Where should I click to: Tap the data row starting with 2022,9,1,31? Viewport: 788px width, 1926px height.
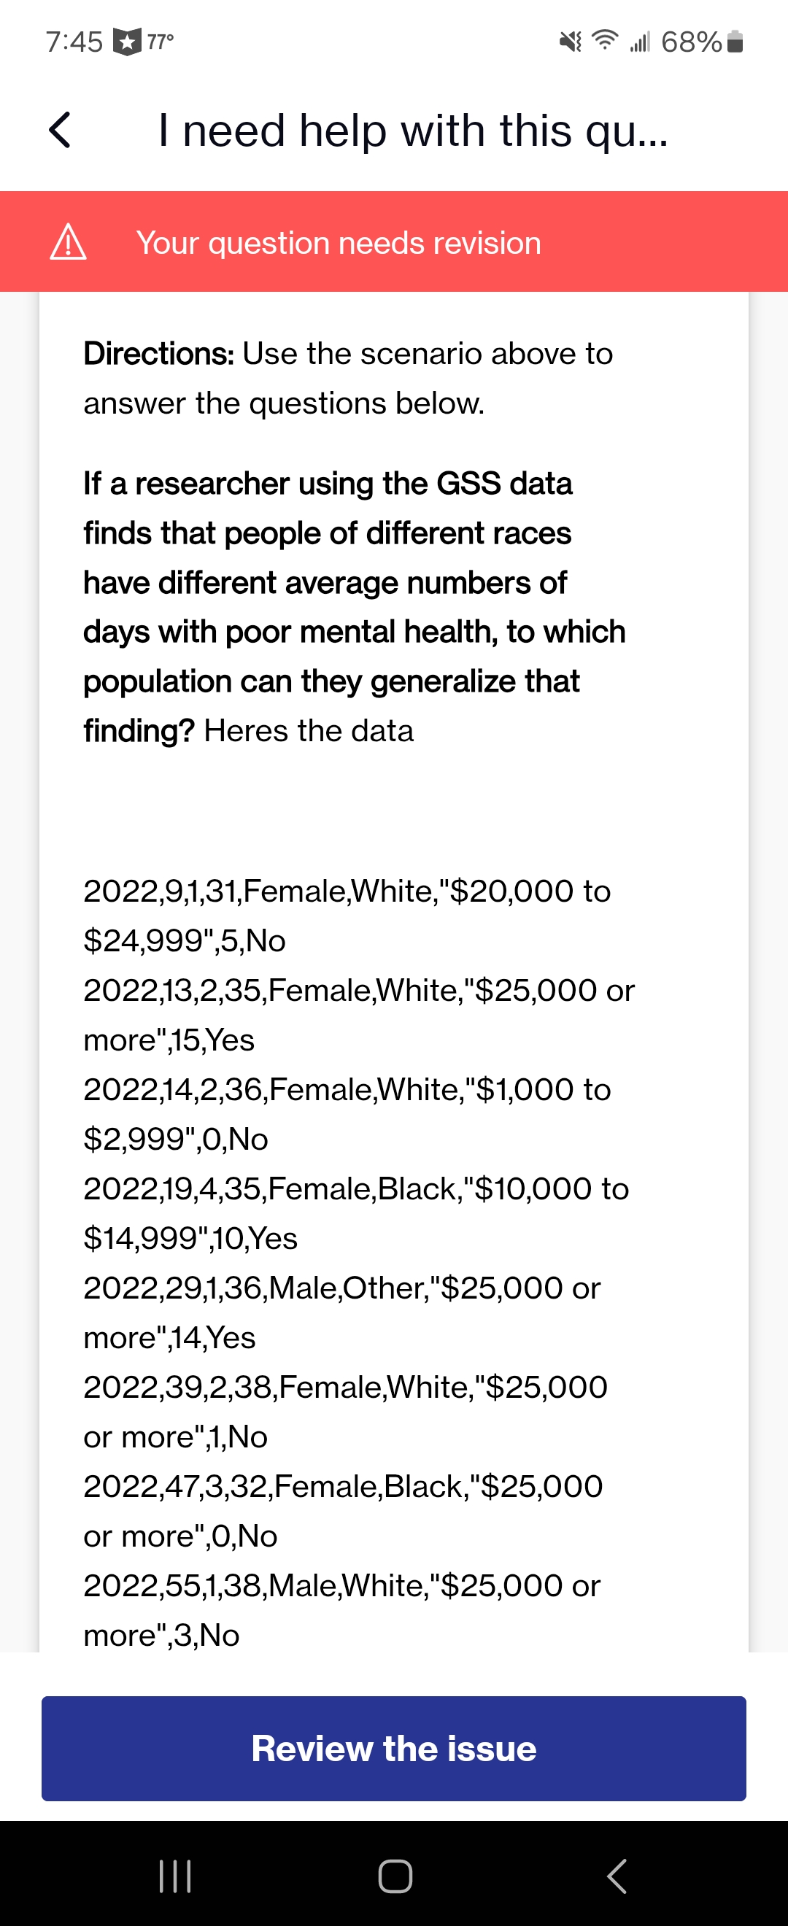click(x=347, y=916)
